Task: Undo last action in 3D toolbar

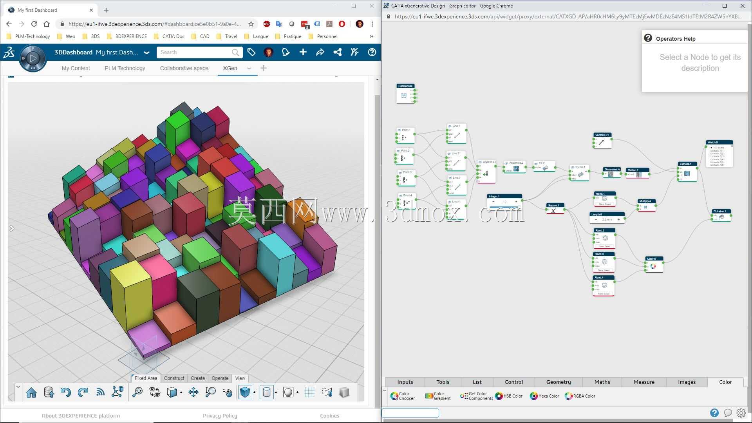Action: click(65, 392)
